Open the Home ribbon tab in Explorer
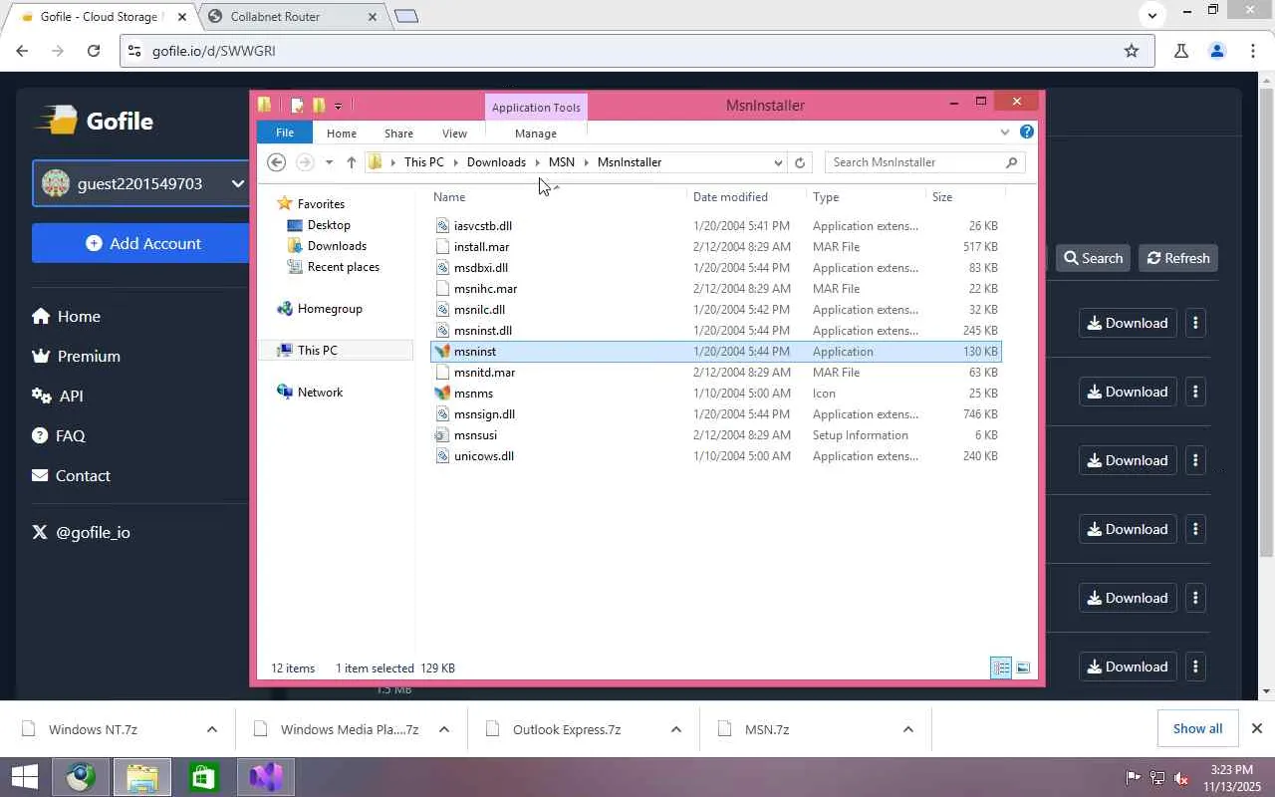The width and height of the screenshot is (1275, 797). pyautogui.click(x=342, y=133)
